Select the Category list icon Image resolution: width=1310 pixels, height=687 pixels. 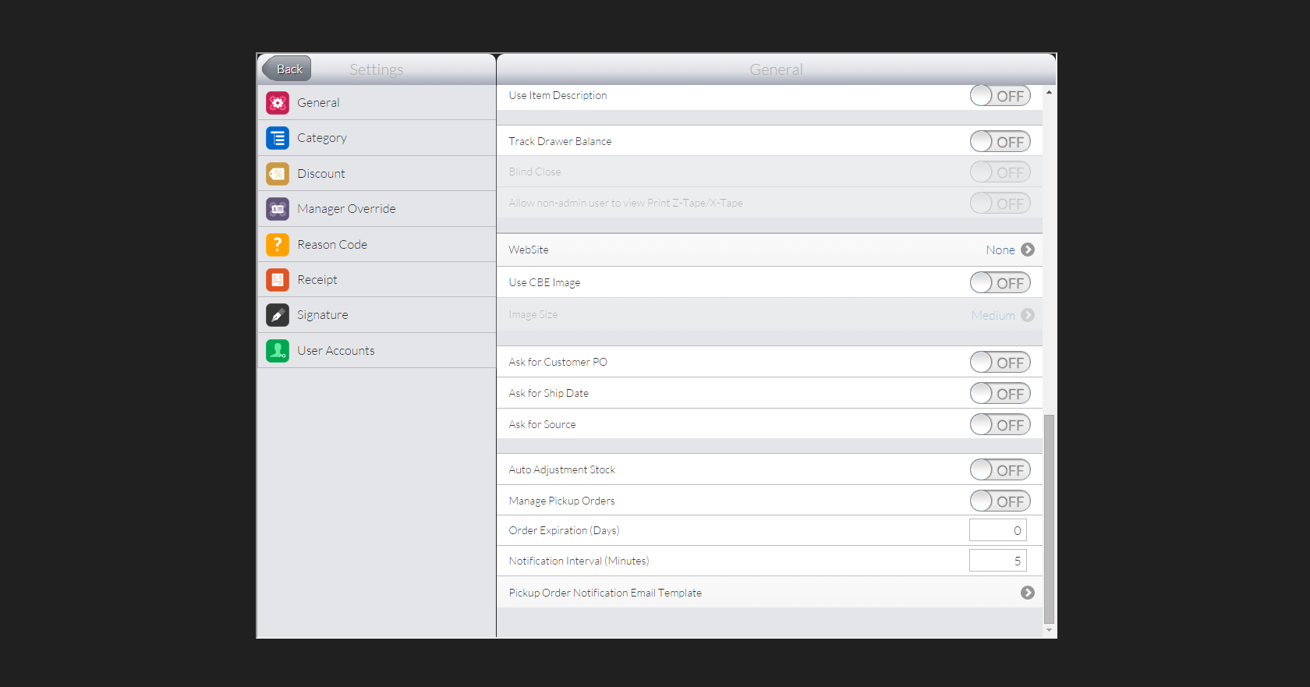click(278, 138)
